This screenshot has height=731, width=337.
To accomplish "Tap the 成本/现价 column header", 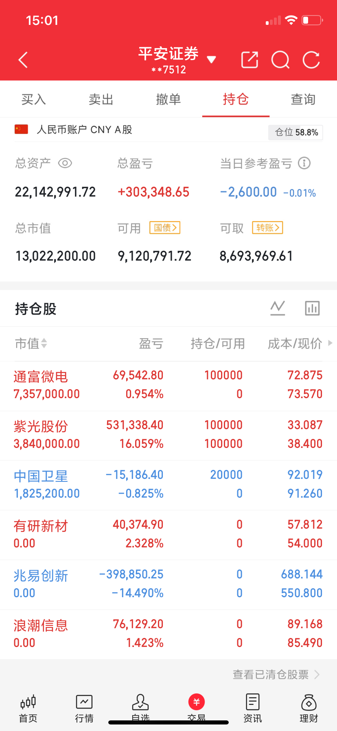I will (295, 343).
